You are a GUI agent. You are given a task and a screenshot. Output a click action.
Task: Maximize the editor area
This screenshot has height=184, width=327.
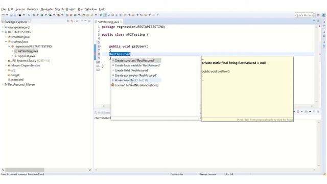(x=318, y=21)
